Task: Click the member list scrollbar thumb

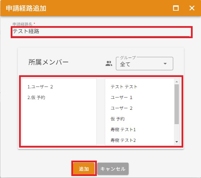Action: (x=177, y=104)
